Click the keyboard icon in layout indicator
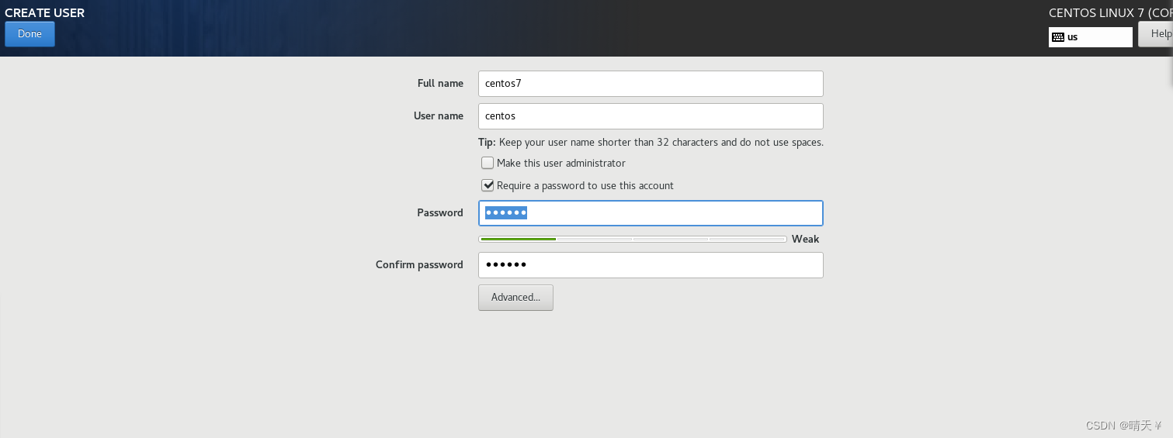 [1058, 37]
